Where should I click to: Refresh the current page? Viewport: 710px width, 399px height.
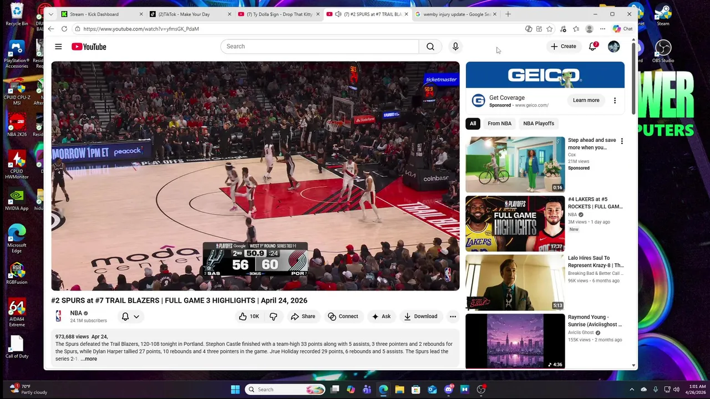pos(64,29)
